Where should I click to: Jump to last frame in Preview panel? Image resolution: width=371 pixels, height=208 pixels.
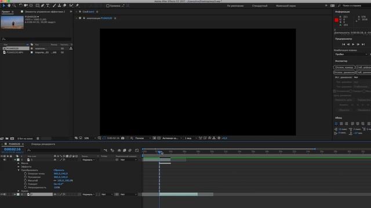(363, 44)
